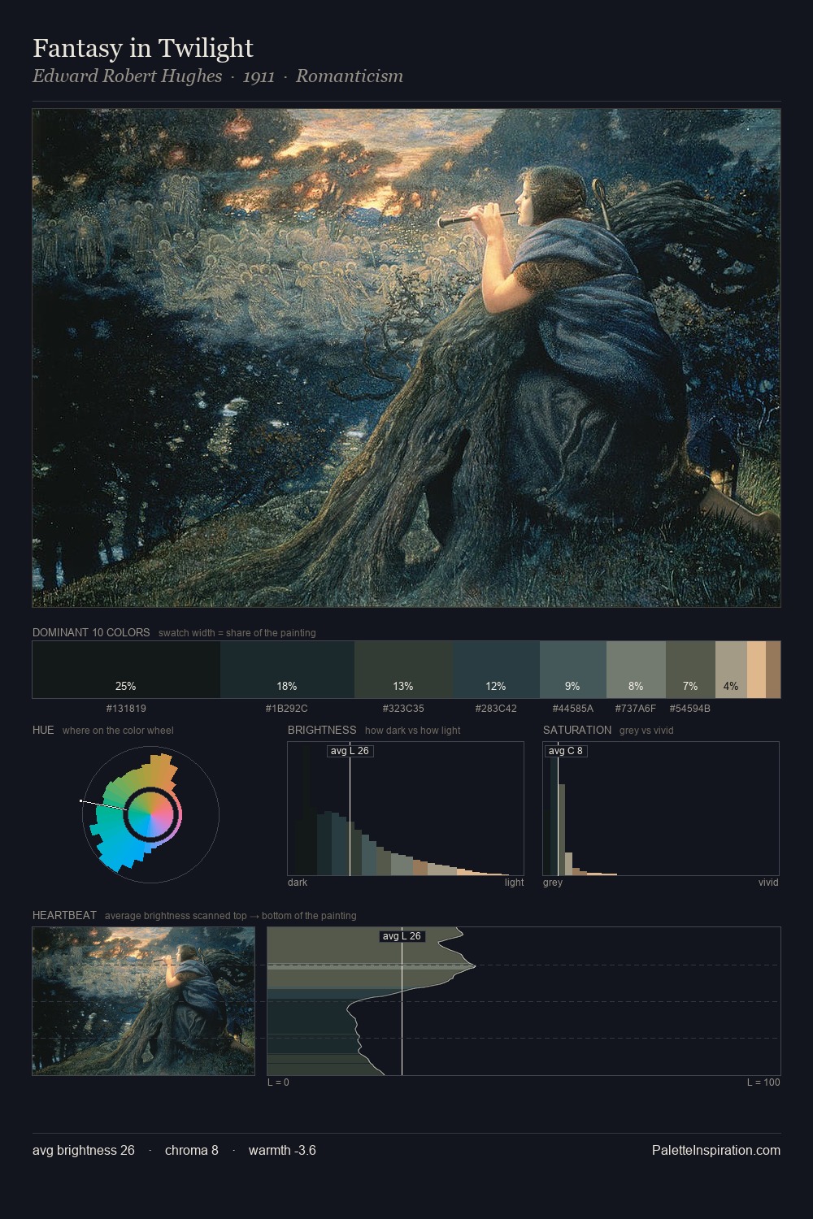Click the small painting thumbnail beside Heartbeat chart
Viewport: 813px width, 1219px height.
tap(143, 1001)
